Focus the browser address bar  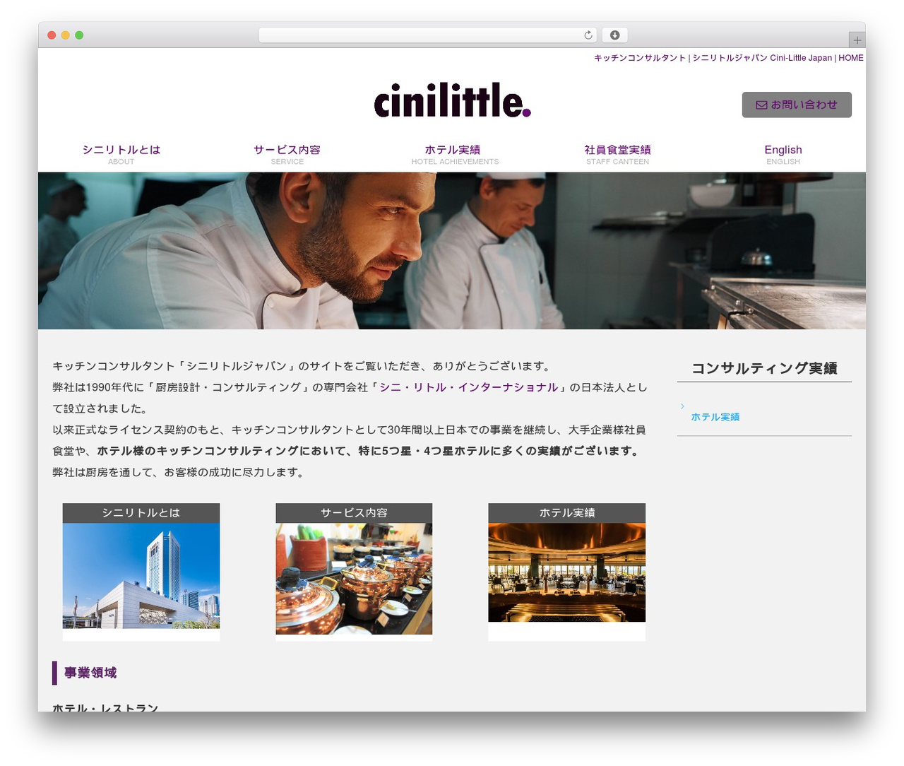click(428, 35)
